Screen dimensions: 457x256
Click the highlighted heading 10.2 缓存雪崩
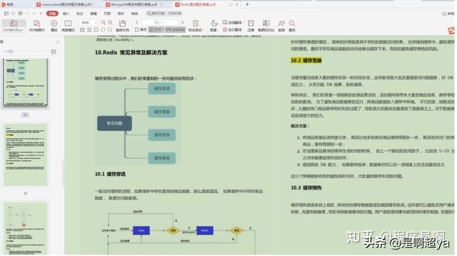click(x=306, y=60)
